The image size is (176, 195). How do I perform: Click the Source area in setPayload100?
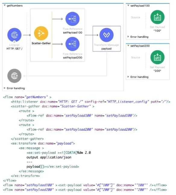pyautogui.click(x=136, y=17)
